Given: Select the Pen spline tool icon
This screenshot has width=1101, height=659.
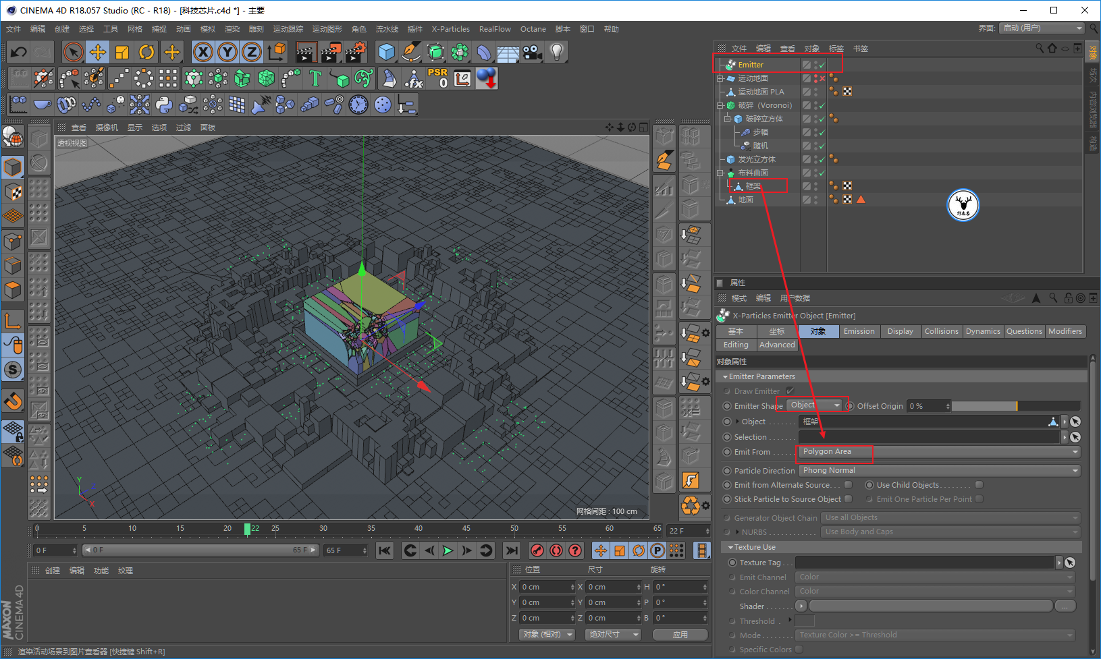Looking at the screenshot, I should (410, 52).
